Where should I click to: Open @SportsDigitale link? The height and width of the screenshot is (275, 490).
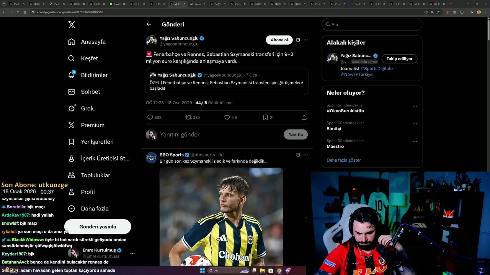(376, 69)
